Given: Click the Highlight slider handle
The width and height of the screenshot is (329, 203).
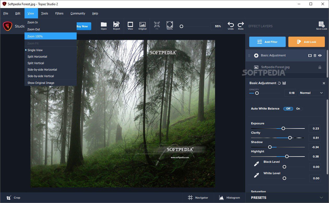Looking at the screenshot, I should pyautogui.click(x=287, y=156).
